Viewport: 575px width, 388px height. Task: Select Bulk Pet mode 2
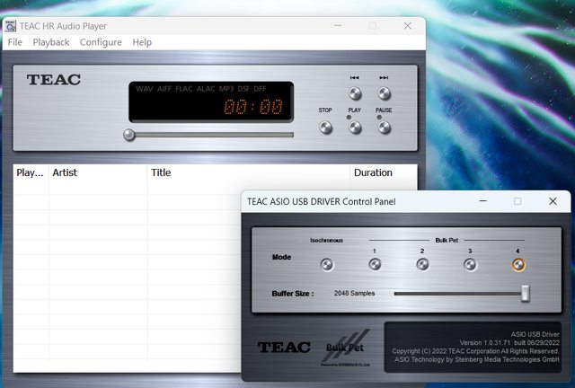422,264
